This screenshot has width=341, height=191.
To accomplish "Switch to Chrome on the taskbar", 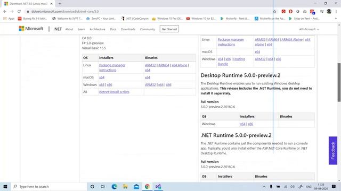I will pos(147,186).
